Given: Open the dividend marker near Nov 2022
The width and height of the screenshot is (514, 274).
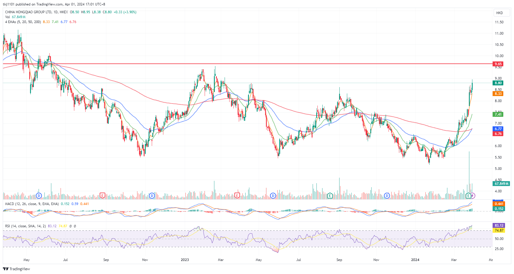Looking at the screenshot, I should pyautogui.click(x=152, y=196).
